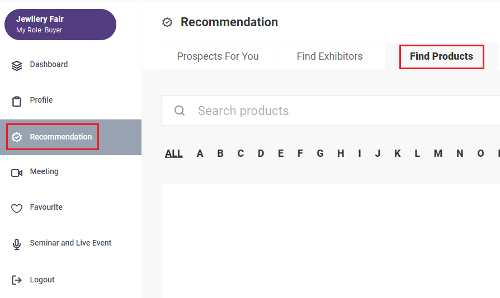Filter products by letter K
This screenshot has width=500, height=298.
click(x=397, y=153)
